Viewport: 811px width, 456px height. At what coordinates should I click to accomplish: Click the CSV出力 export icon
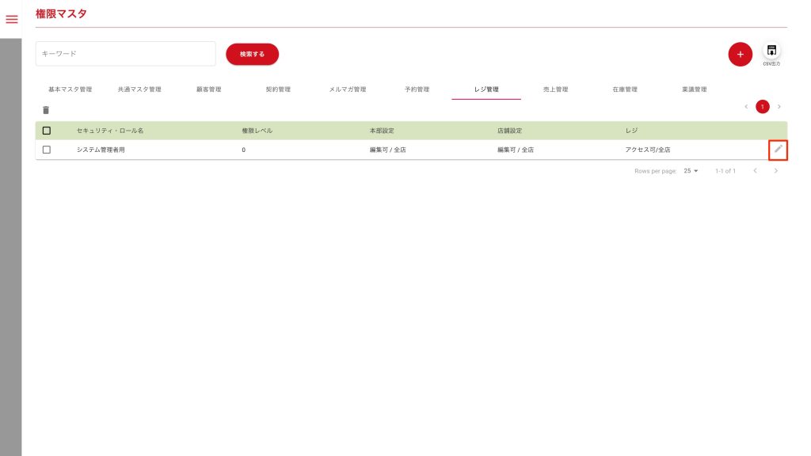(771, 51)
